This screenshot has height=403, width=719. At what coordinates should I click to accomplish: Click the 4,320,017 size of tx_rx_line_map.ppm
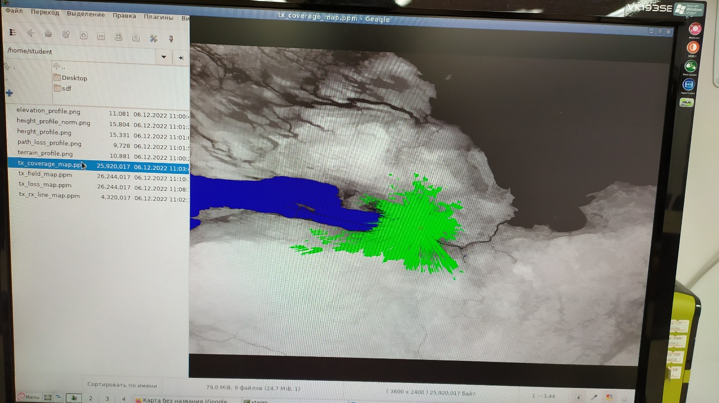point(116,198)
